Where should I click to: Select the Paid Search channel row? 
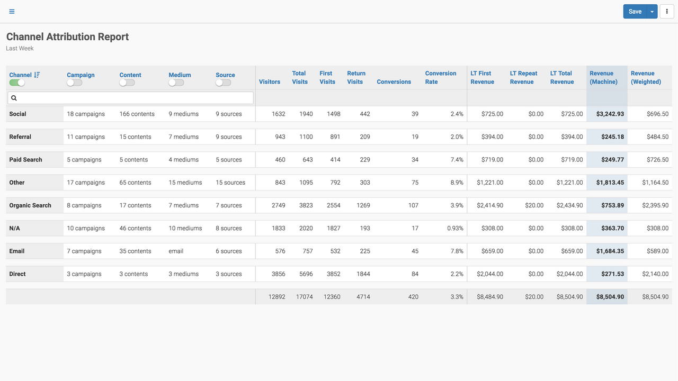pos(339,160)
